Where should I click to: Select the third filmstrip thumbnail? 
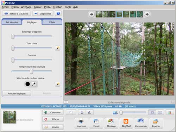(x=112, y=14)
